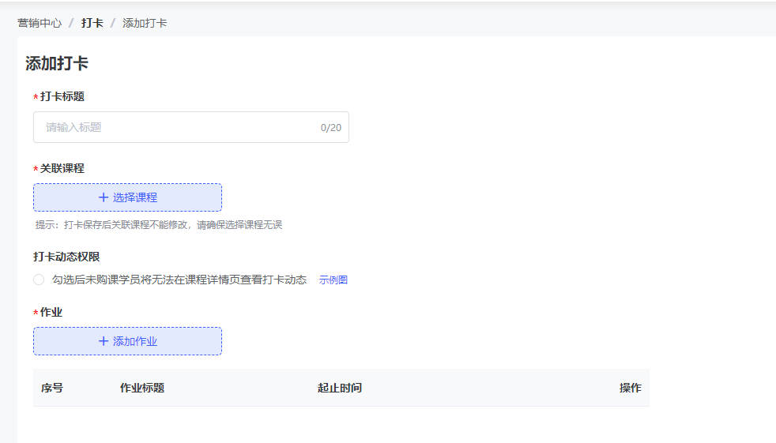
Task: Click the 勾选后未购课学员 option label text
Action: [179, 280]
